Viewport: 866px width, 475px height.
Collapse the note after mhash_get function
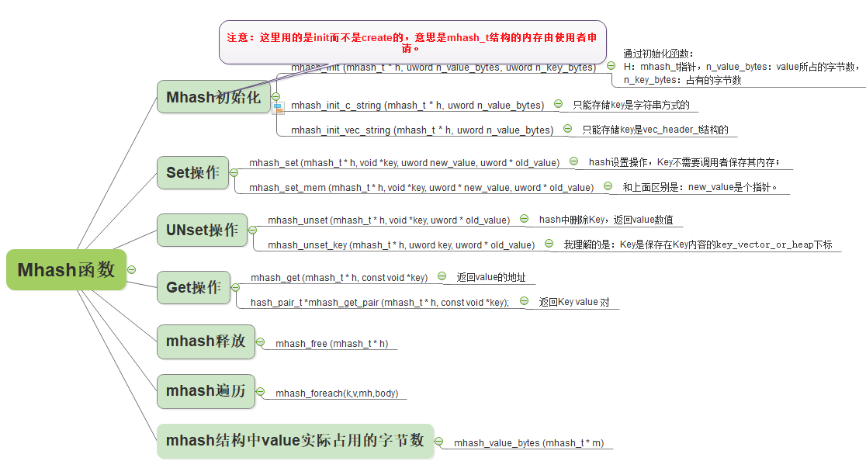[442, 276]
